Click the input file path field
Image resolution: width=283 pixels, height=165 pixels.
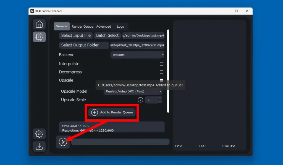coord(143,35)
